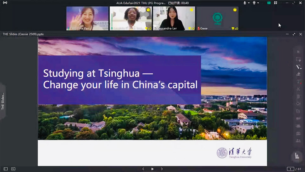Image resolution: width=305 pixels, height=172 pixels.
Task: Click the slide number field showing 1
Action: point(290,169)
